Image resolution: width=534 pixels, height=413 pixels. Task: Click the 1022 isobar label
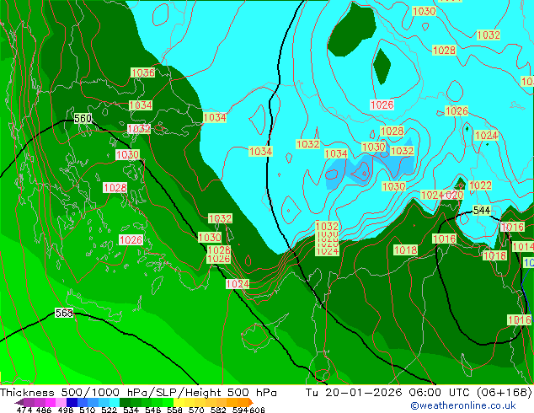click(x=480, y=185)
